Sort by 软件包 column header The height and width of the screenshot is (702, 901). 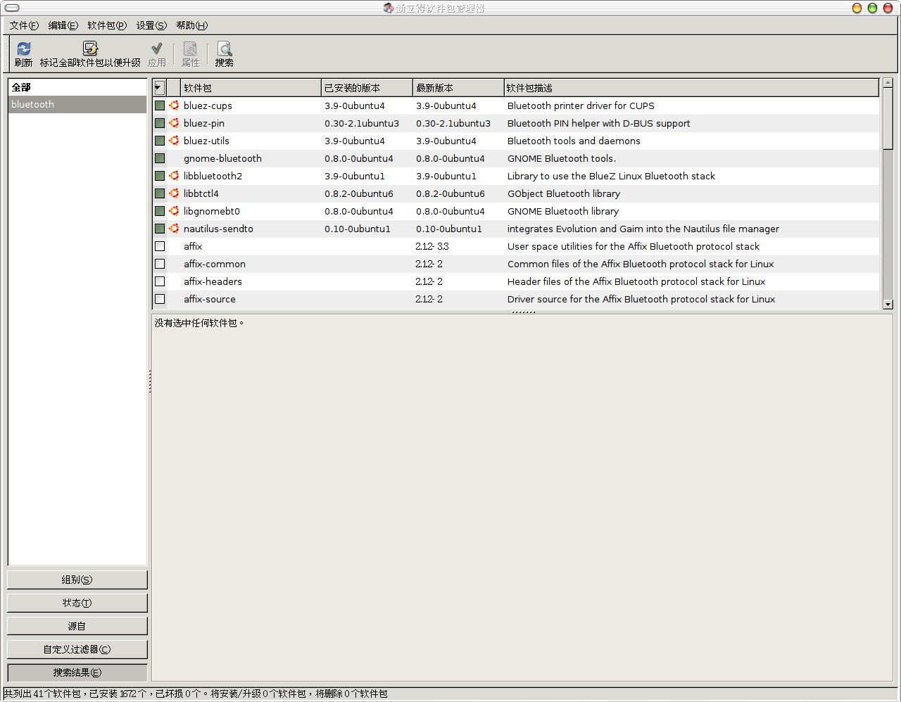pos(251,88)
